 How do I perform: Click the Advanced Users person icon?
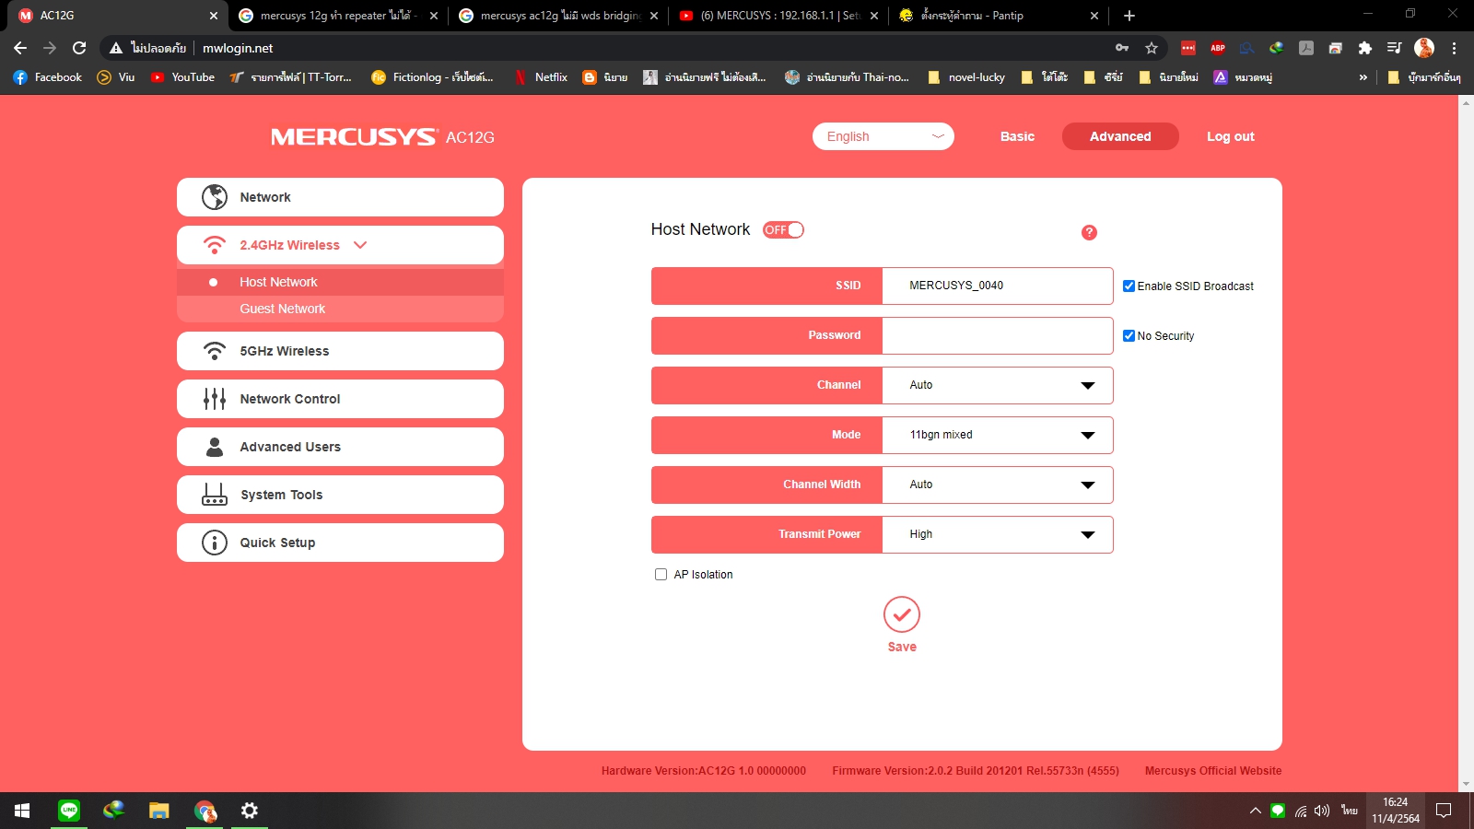pyautogui.click(x=215, y=447)
